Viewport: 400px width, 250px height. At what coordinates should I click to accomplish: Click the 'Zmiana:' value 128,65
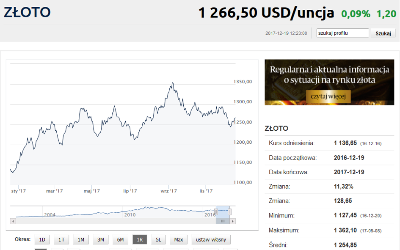(343, 201)
